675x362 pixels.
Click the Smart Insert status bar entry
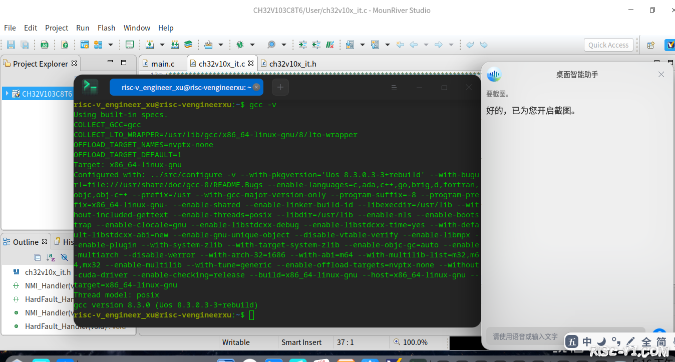pos(301,342)
